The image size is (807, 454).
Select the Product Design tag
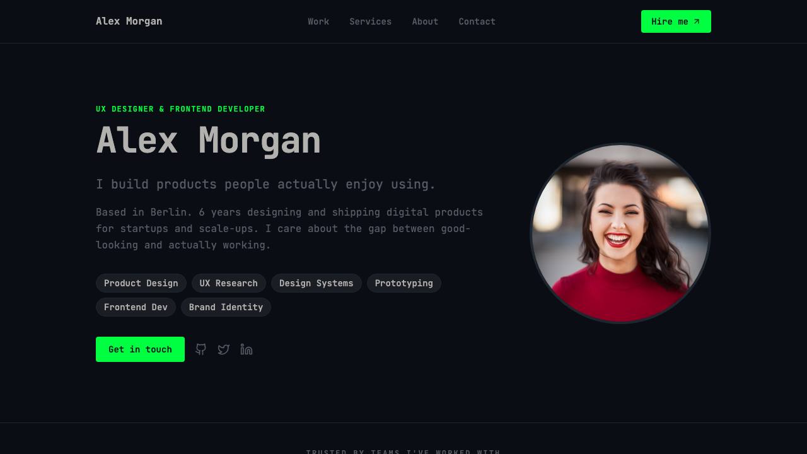[141, 283]
